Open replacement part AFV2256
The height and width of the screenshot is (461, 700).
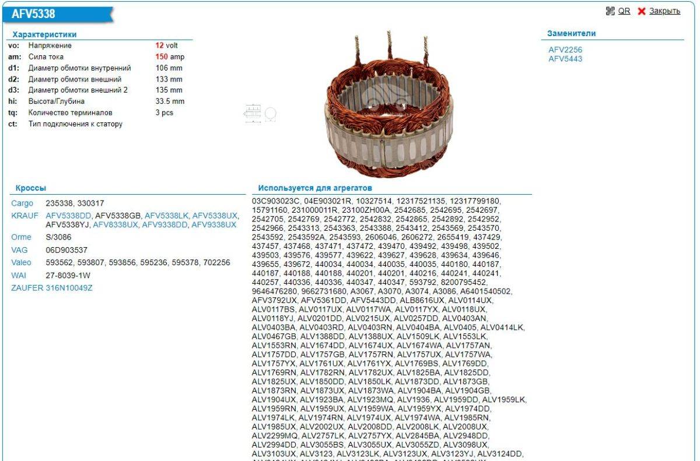click(x=565, y=50)
